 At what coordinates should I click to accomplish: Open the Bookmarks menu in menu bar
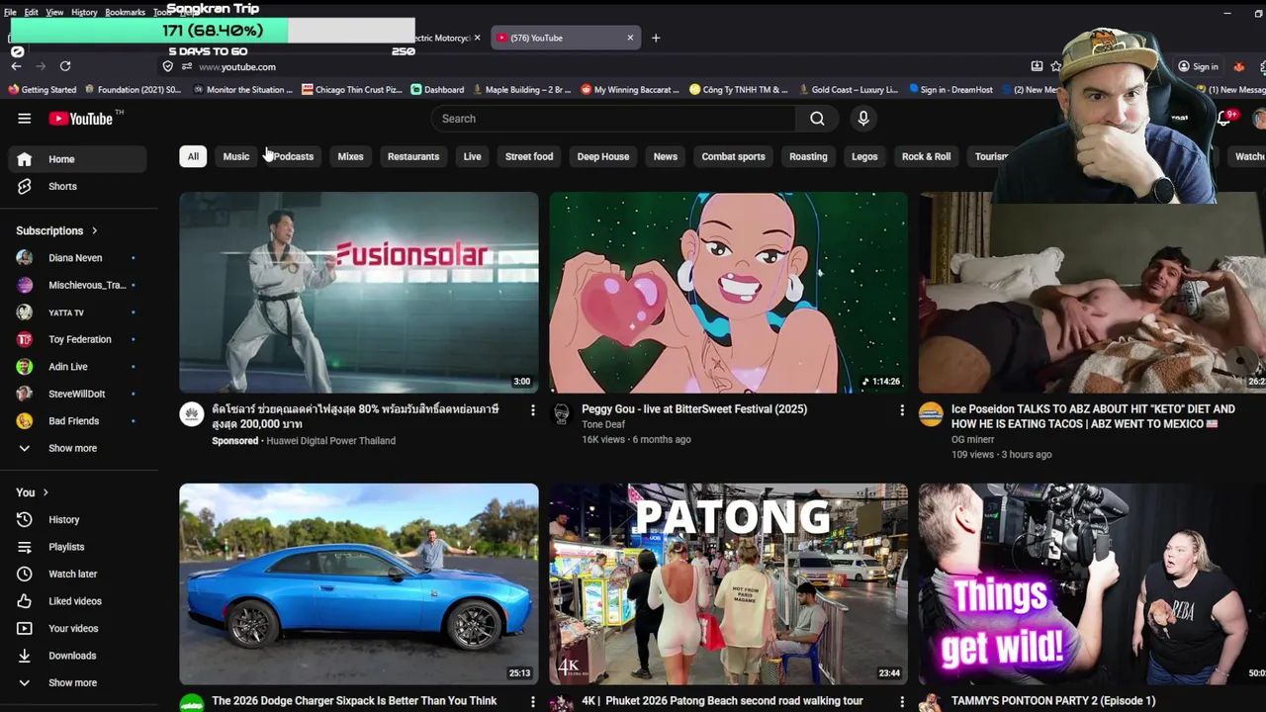(x=125, y=12)
